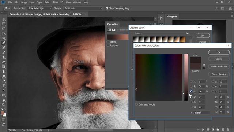Click the first gradient preset thumbnail
Viewport: 234px width, 132px height.
pyautogui.click(x=136, y=39)
